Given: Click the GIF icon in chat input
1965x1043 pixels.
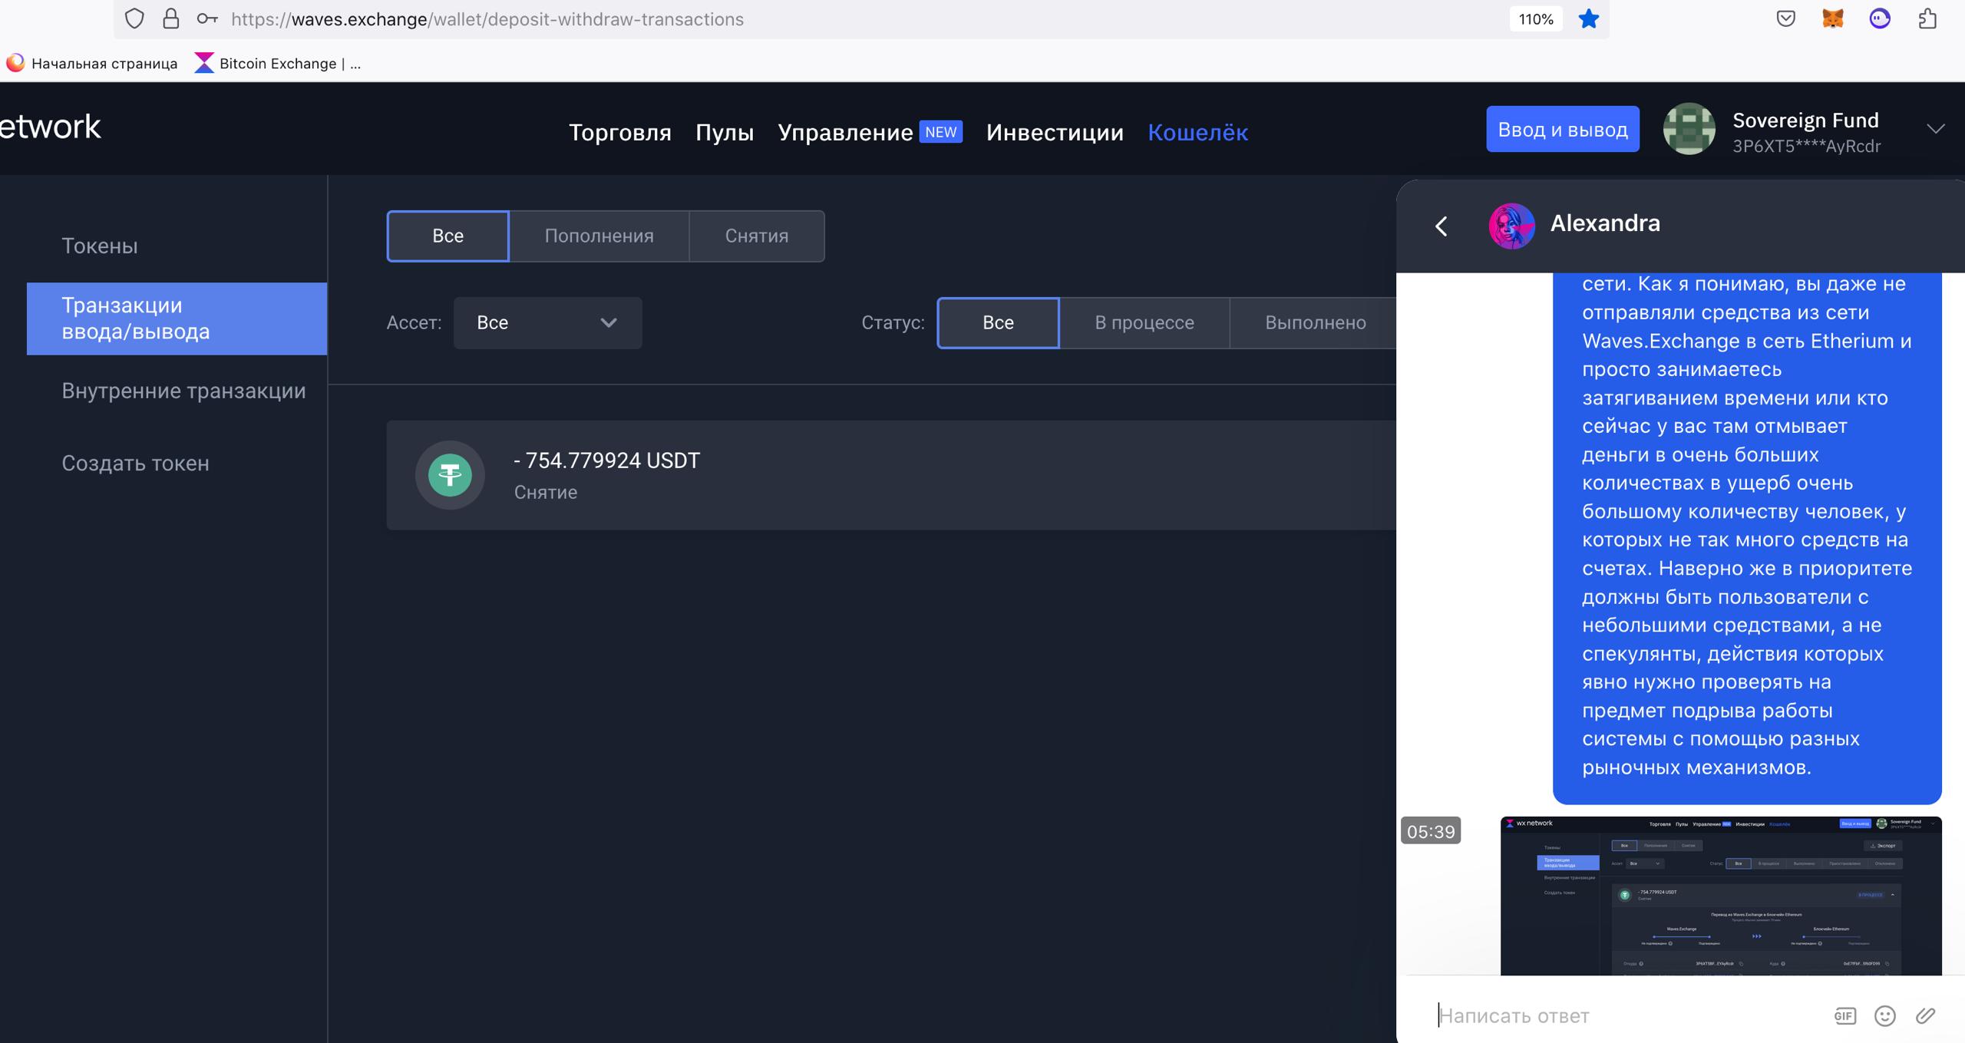Looking at the screenshot, I should tap(1844, 1016).
